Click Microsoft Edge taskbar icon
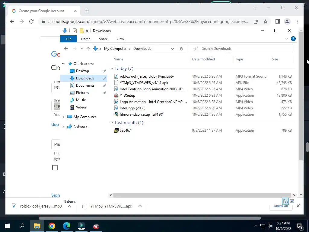This screenshot has width=309, height=232. point(67,226)
